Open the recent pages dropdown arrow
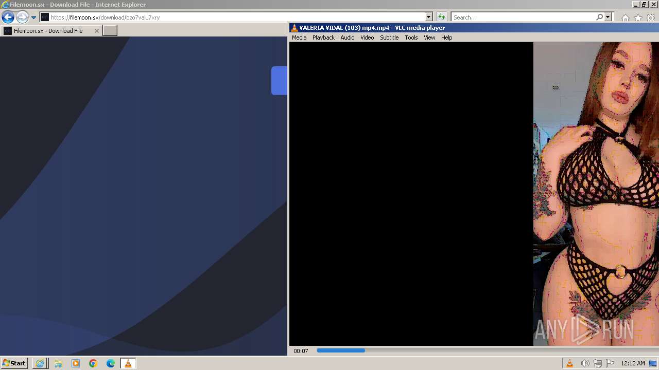 pos(33,17)
